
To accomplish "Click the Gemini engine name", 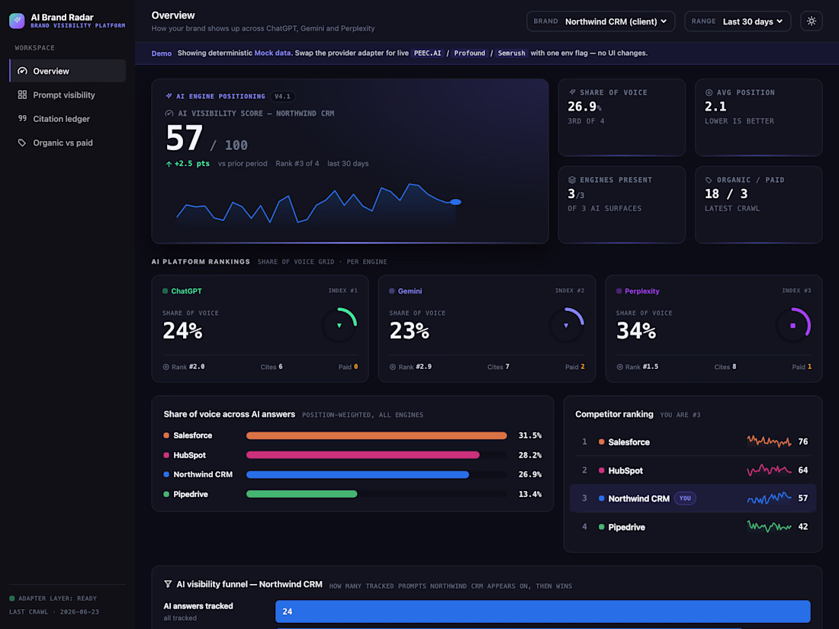I will coord(410,291).
